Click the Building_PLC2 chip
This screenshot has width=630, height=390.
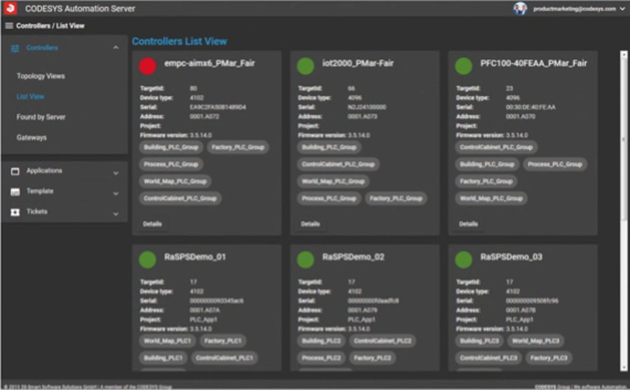[321, 341]
